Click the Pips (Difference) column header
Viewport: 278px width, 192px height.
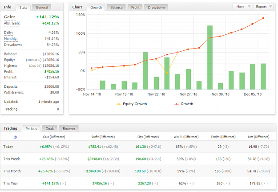(x=148, y=137)
